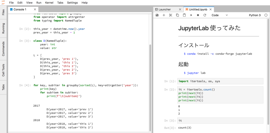Open the Edit menu
The image size is (270, 133).
click(x=20, y=3)
